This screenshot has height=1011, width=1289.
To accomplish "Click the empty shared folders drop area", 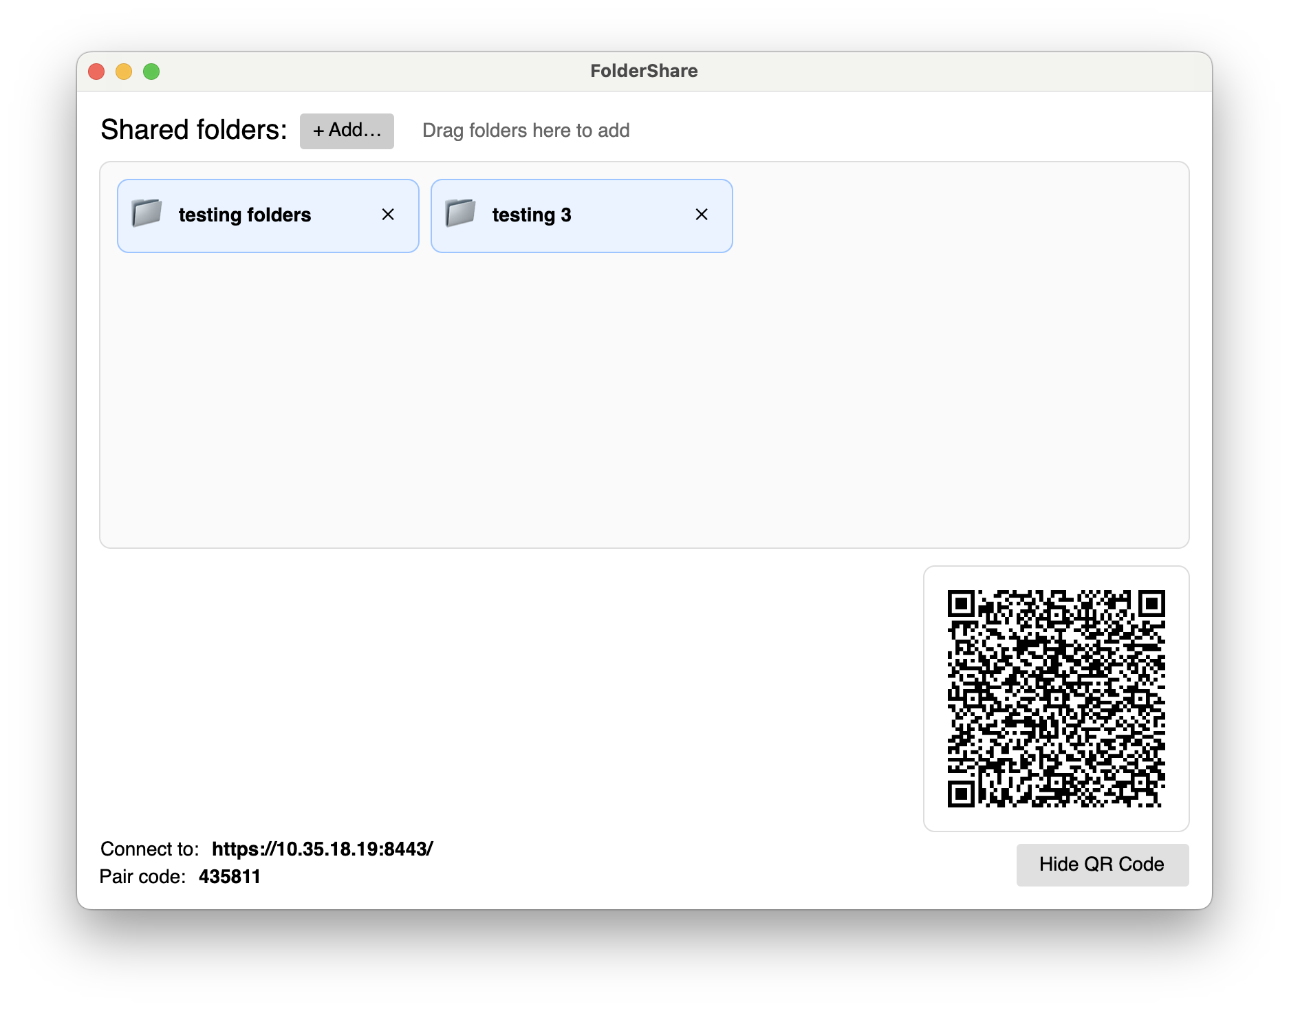I will click(x=644, y=399).
